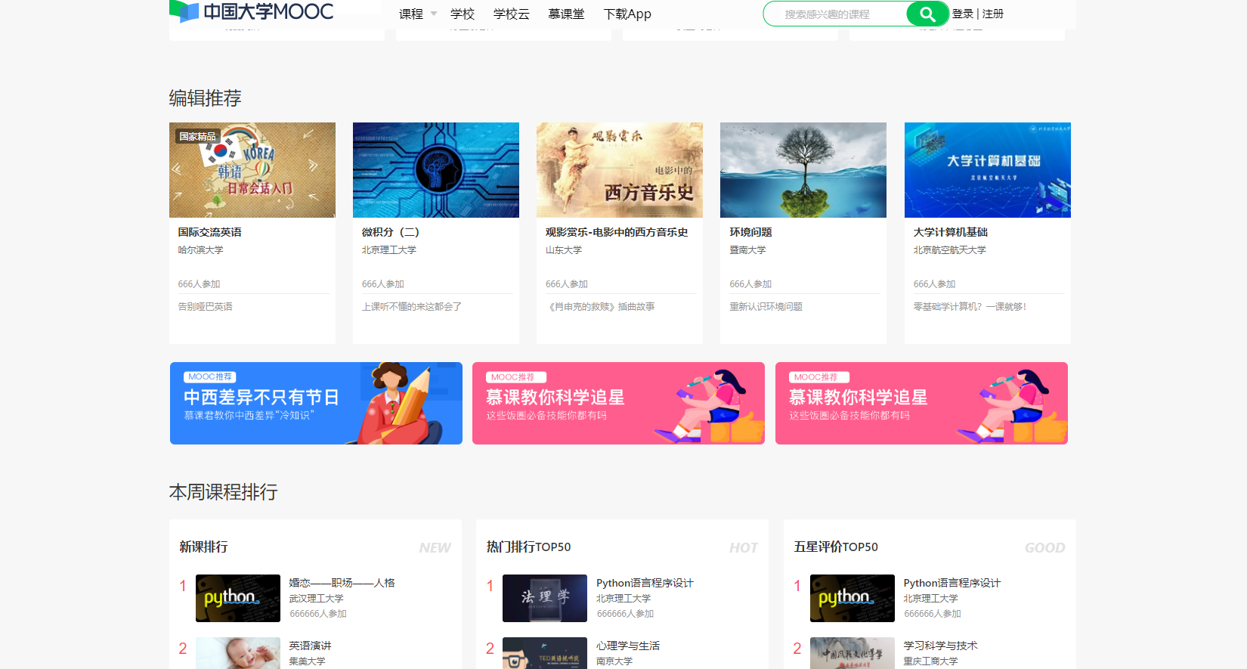Image resolution: width=1247 pixels, height=669 pixels.
Task: Click 哈尔滨大学 school name
Action: pyautogui.click(x=201, y=250)
